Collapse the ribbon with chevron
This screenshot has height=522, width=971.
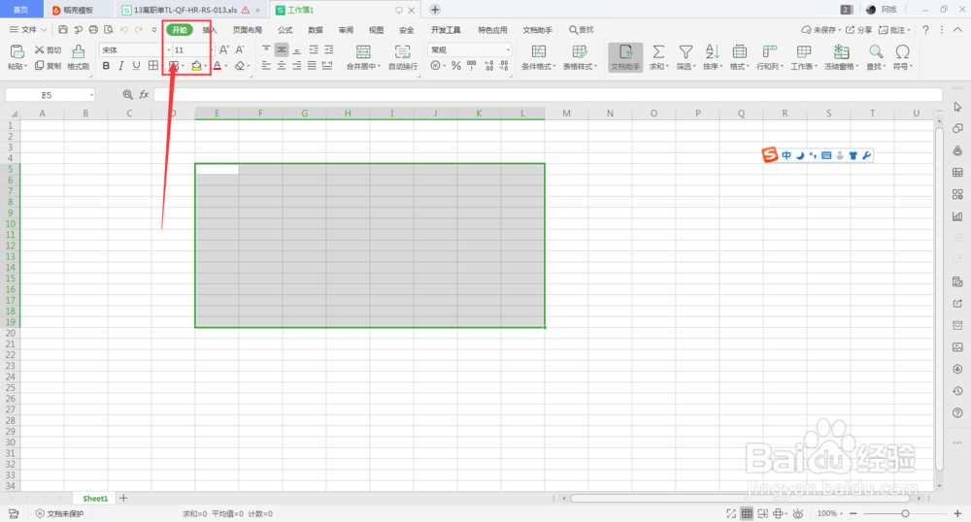(x=957, y=30)
